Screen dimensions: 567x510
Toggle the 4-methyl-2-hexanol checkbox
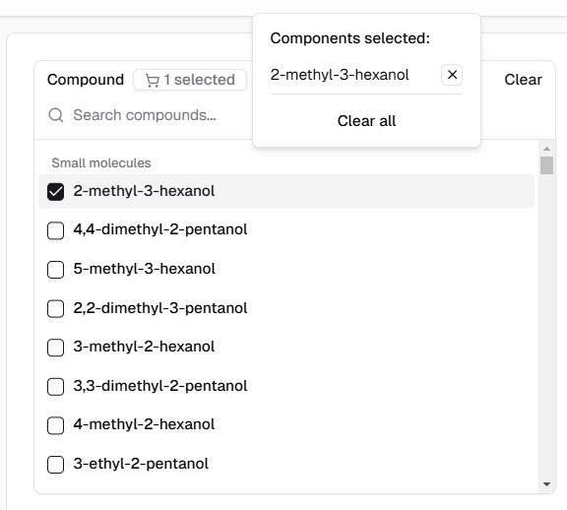(56, 425)
